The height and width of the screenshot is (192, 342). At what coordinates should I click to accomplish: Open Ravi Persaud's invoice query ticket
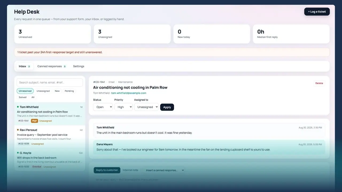coord(50,137)
